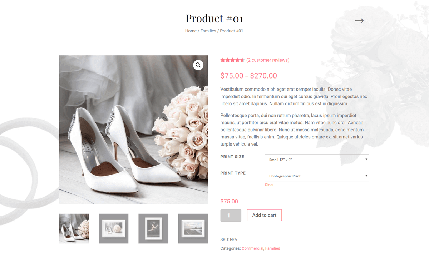Click the Product #01 breadcrumb text
Image resolution: width=429 pixels, height=263 pixels.
click(232, 31)
